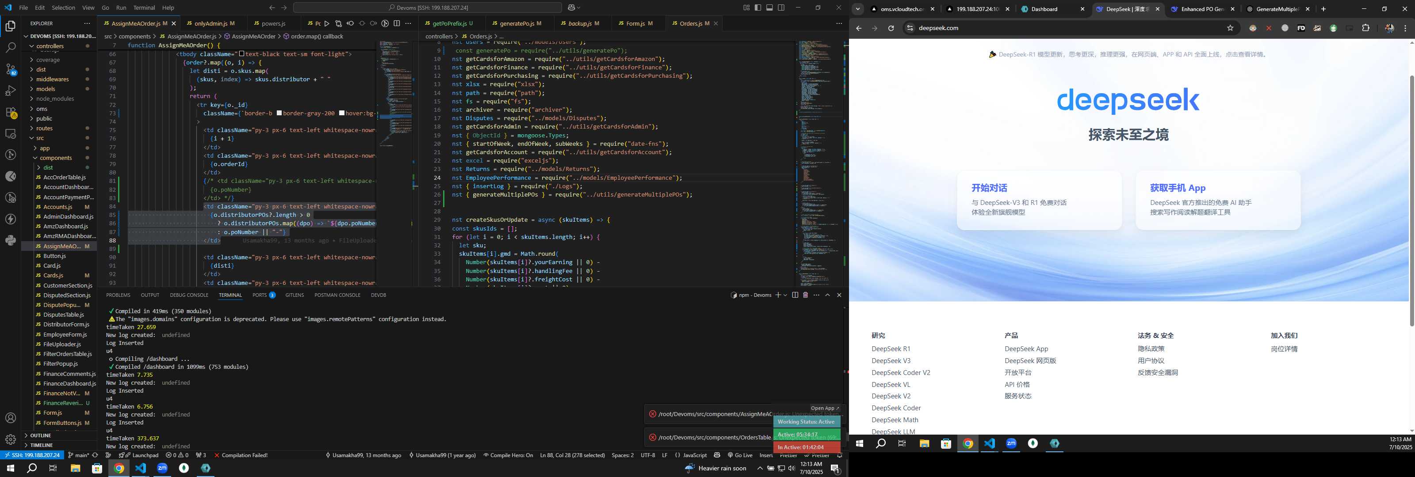Open DeepSeek R1 footer link
1415x477 pixels.
tap(891, 349)
